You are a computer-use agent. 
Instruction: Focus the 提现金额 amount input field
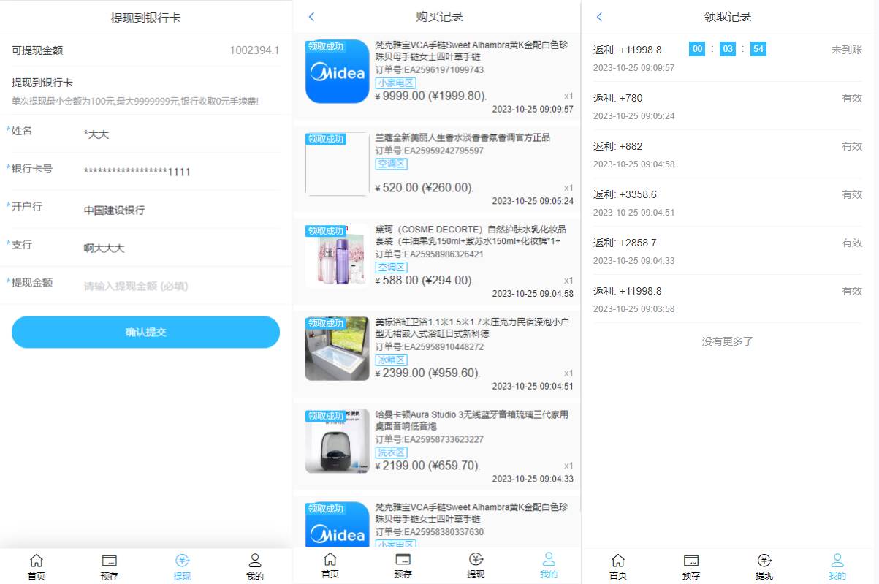(179, 287)
